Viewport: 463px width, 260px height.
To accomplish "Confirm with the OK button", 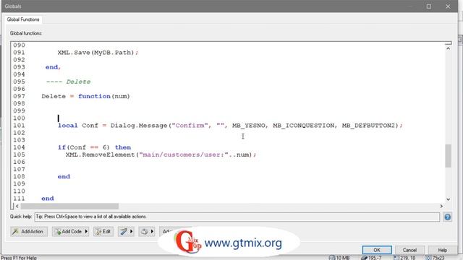I will pos(377,250).
